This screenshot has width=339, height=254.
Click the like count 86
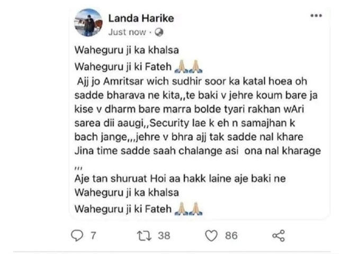pos(231,235)
